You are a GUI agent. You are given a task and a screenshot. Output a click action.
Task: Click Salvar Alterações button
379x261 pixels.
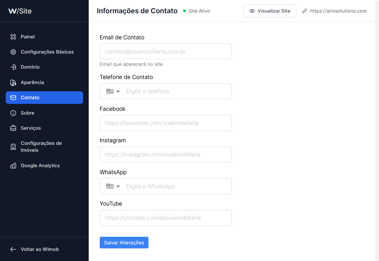coord(124,243)
